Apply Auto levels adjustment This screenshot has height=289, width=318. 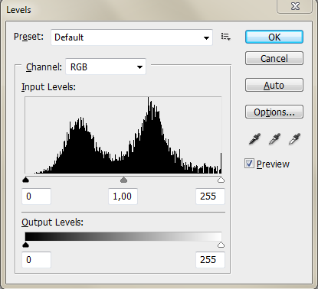tap(274, 85)
